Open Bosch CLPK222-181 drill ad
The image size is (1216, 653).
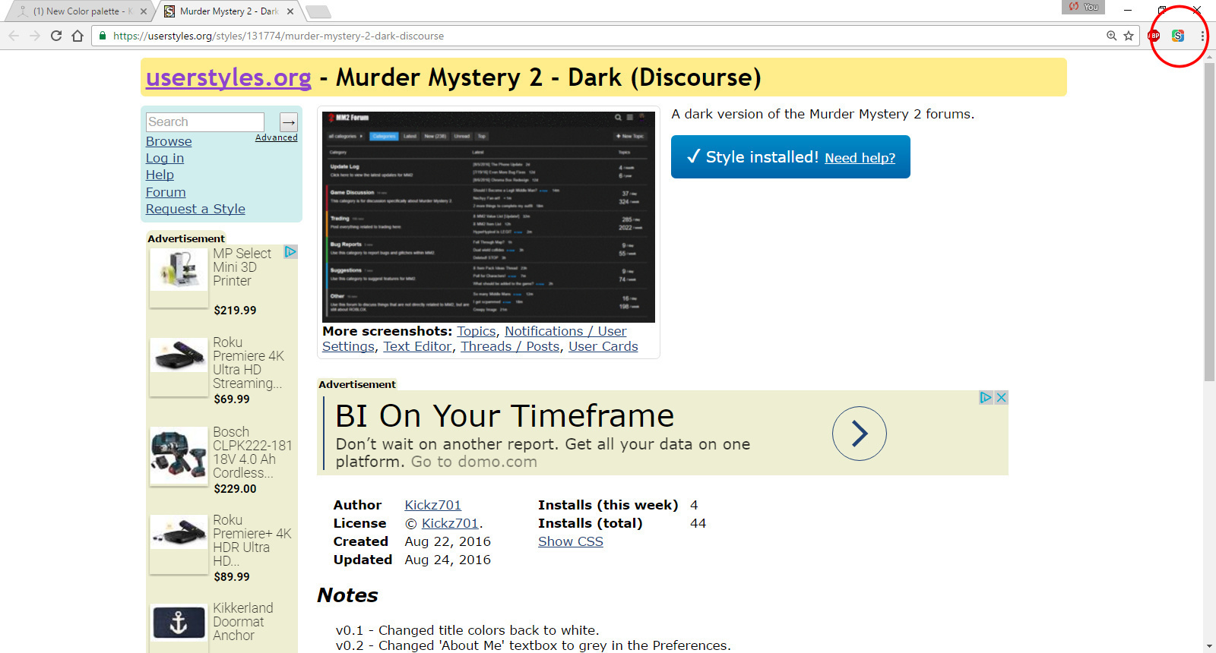(x=252, y=453)
